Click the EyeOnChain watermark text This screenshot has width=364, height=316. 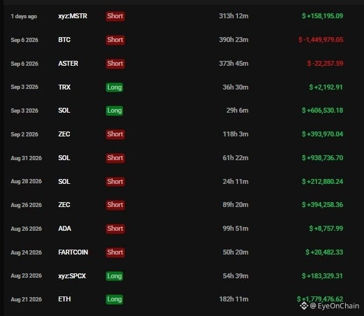tap(335, 306)
